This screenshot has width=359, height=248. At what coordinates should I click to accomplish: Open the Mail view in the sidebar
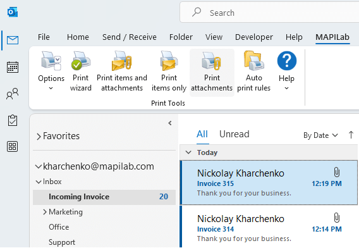coord(13,40)
